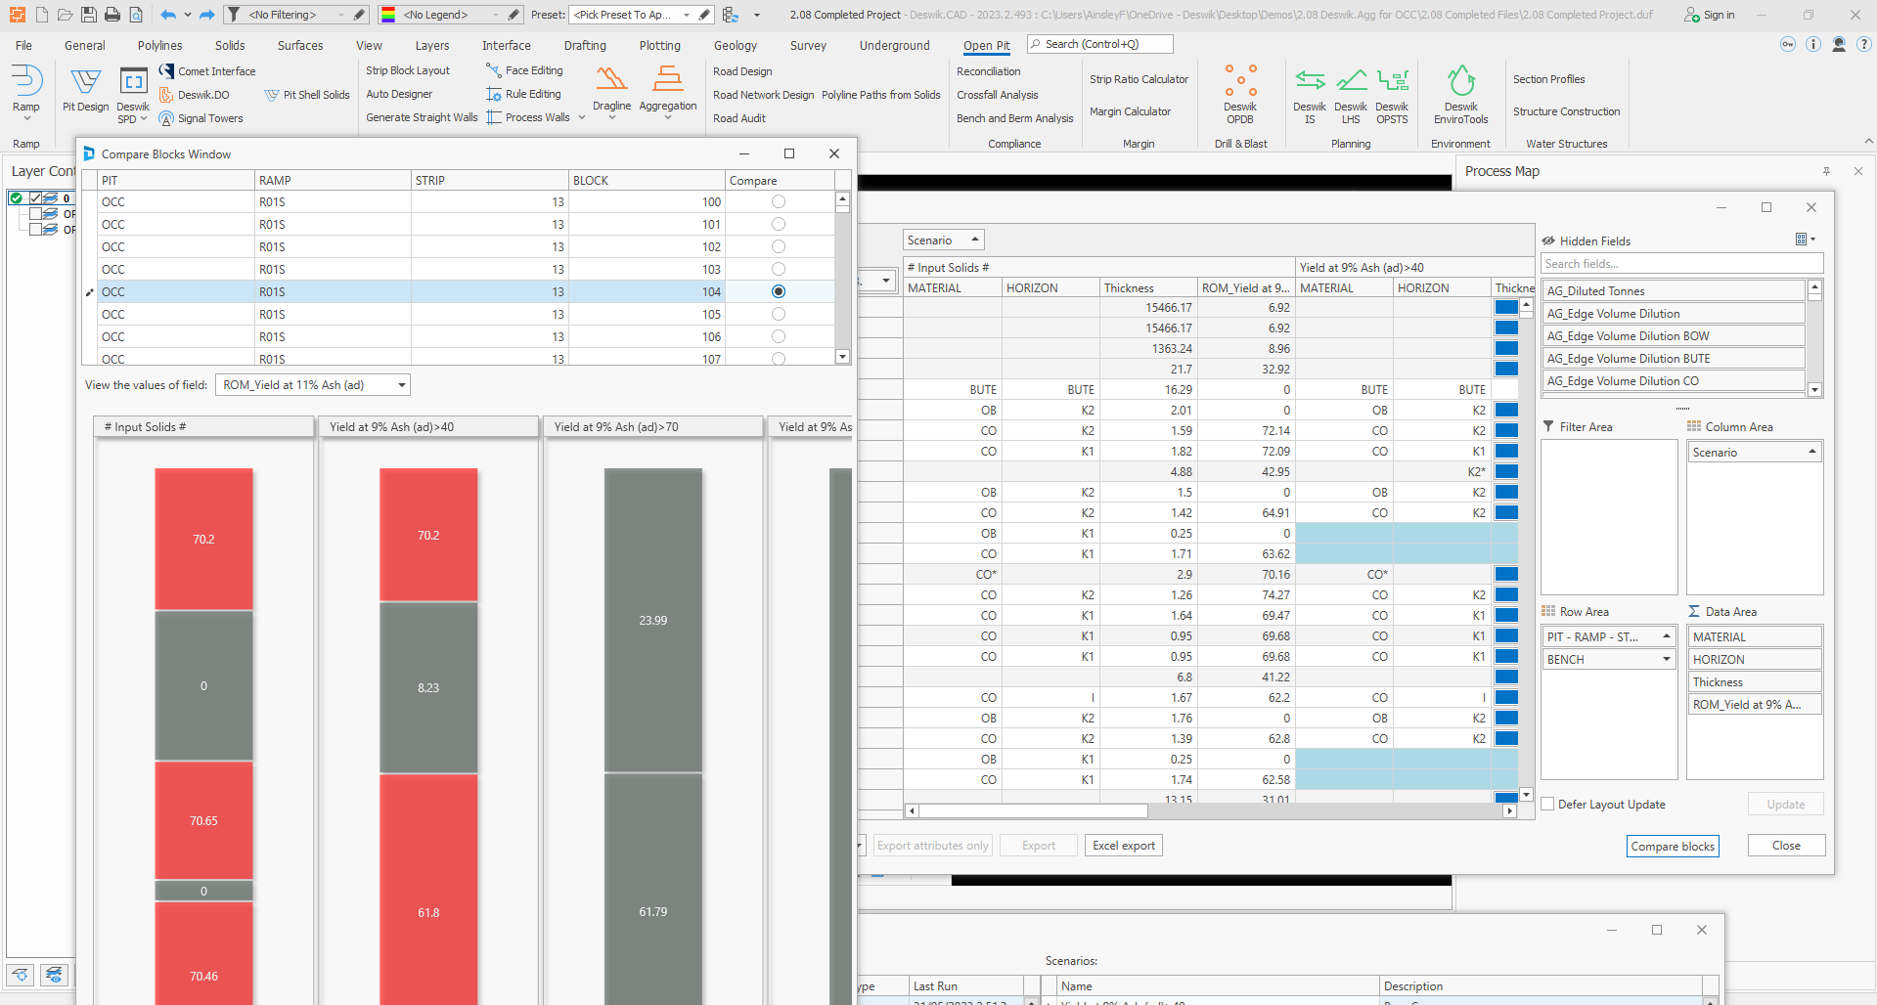This screenshot has width=1877, height=1005.
Task: Edit the filter with pencil icon beside No Filtering
Action: click(359, 15)
